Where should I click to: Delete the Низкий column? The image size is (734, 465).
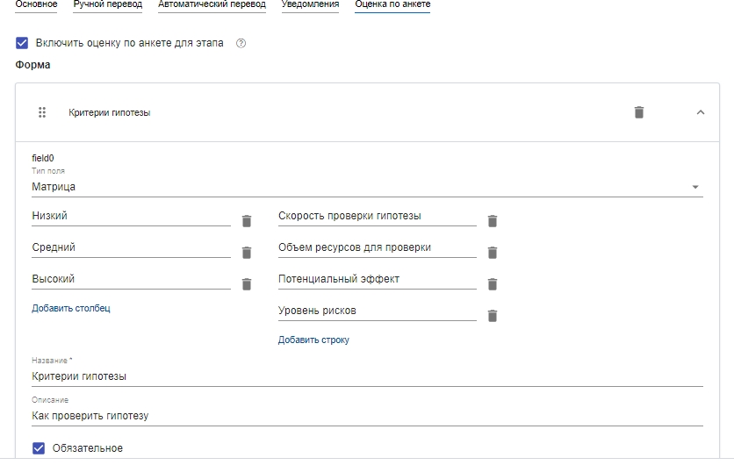pyautogui.click(x=247, y=221)
